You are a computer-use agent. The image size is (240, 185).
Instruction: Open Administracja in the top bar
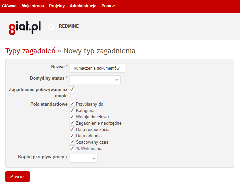click(83, 6)
